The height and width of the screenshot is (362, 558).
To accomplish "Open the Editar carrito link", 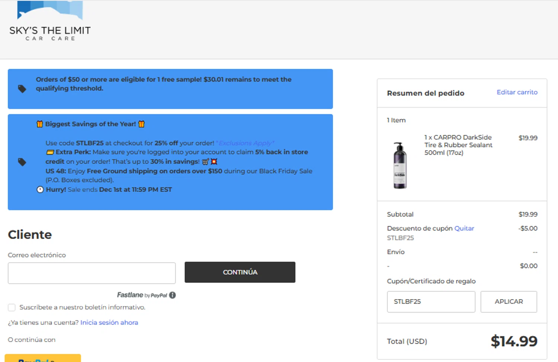I will click(517, 92).
